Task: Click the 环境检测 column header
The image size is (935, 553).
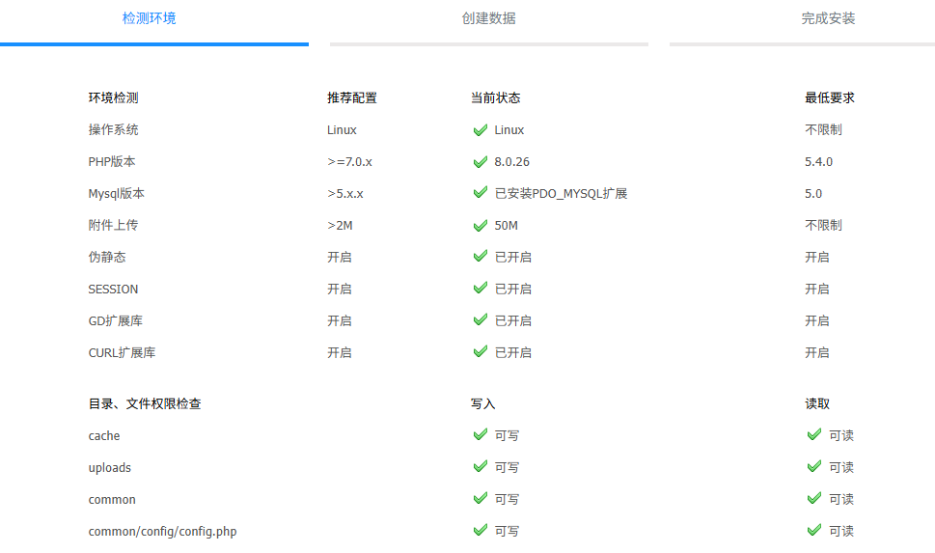Action: click(x=113, y=97)
